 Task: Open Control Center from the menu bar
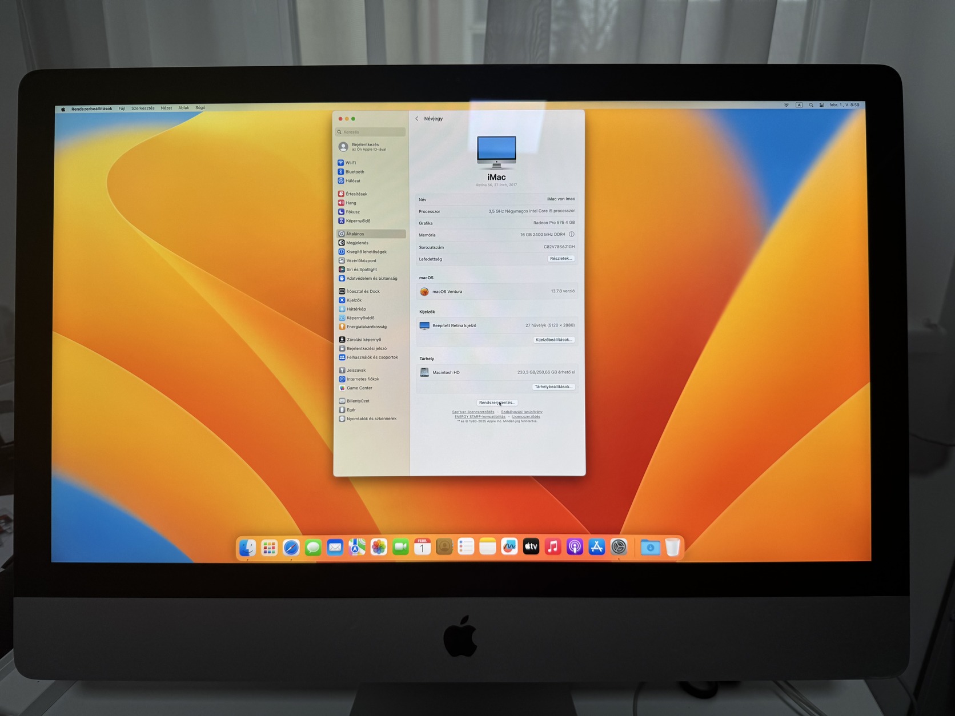coord(822,105)
